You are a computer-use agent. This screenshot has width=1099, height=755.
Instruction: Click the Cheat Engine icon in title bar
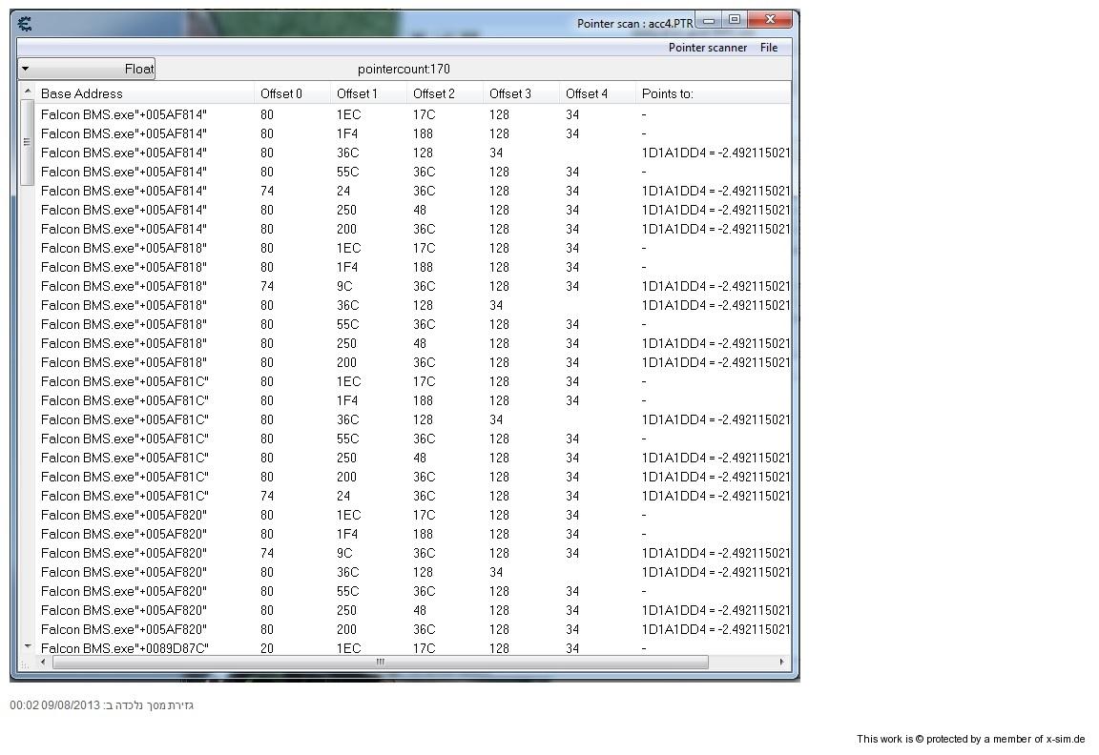pyautogui.click(x=25, y=24)
